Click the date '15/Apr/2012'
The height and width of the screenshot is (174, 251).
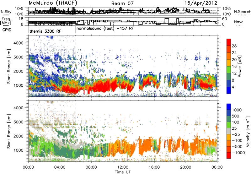201,3
